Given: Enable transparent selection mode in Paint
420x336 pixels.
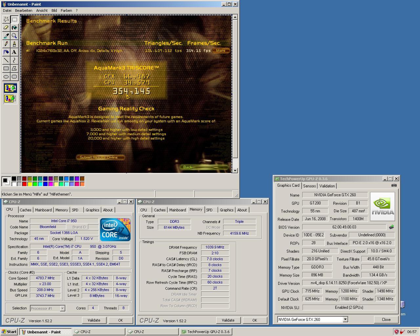Looking at the screenshot, I should (x=10, y=98).
